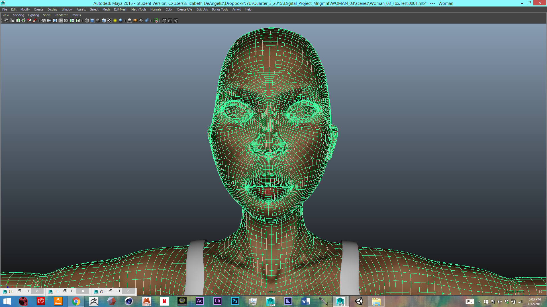The height and width of the screenshot is (307, 547).
Task: Open the Bonus Tools menu
Action: pyautogui.click(x=220, y=9)
